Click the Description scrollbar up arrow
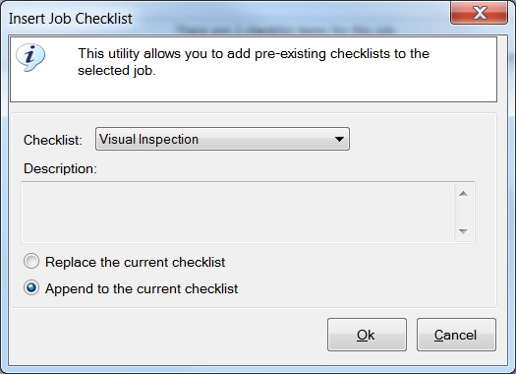The height and width of the screenshot is (374, 516). [463, 194]
